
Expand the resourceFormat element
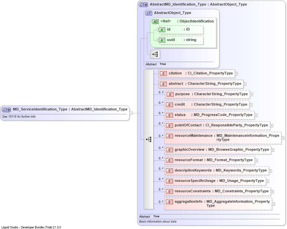coord(256,160)
